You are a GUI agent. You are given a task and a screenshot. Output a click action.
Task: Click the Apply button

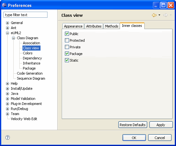[x=161, y=125]
